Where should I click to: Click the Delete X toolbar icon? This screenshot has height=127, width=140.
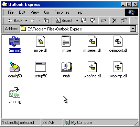click(x=115, y=21)
